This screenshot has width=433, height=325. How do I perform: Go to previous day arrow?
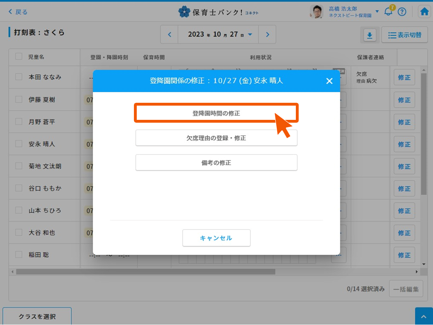[x=170, y=35]
